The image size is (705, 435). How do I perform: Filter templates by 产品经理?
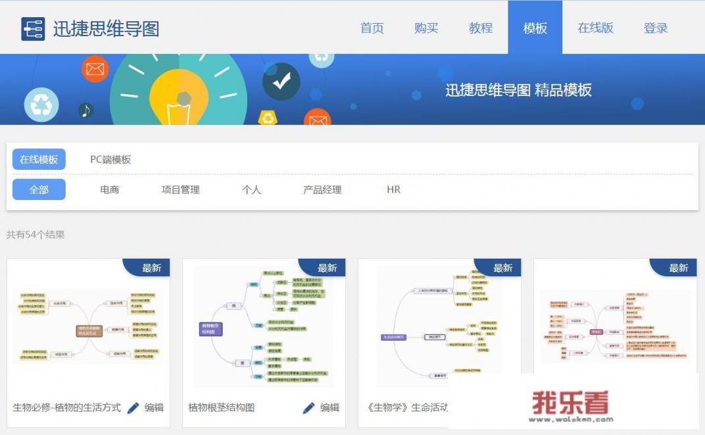[x=322, y=190]
